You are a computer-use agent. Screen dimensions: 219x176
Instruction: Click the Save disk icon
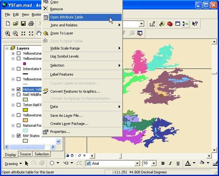23,23
